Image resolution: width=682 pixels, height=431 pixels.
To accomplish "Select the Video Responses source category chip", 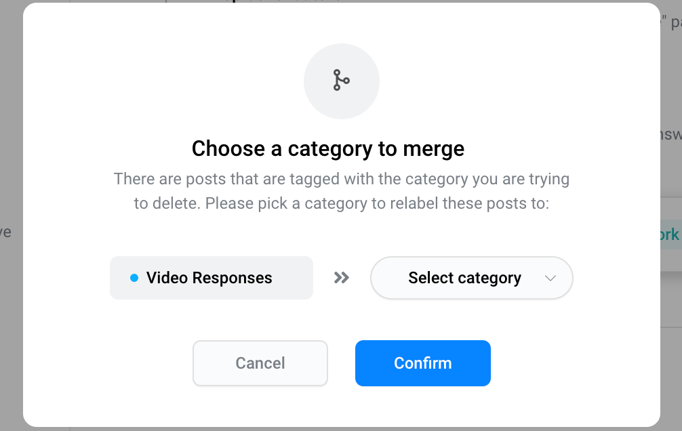I will (212, 277).
